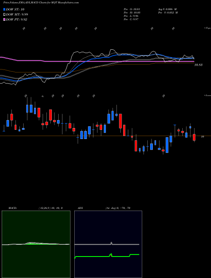Open the dark blue ADX indicator panel
The width and height of the screenshot is (211, 278).
tap(108, 244)
